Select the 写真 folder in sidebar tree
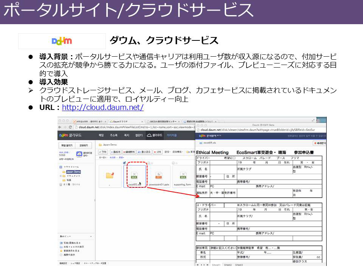363x272 pixels. tap(67, 180)
